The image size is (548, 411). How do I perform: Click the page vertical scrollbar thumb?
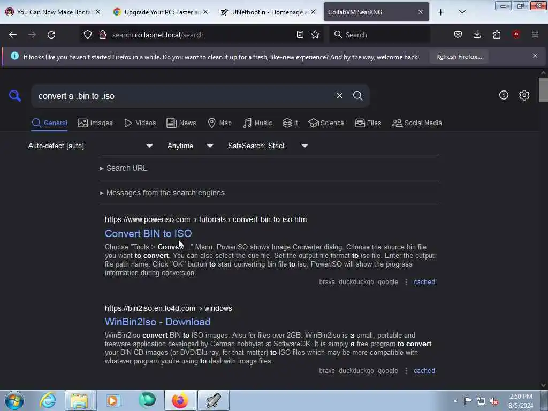pos(543,90)
